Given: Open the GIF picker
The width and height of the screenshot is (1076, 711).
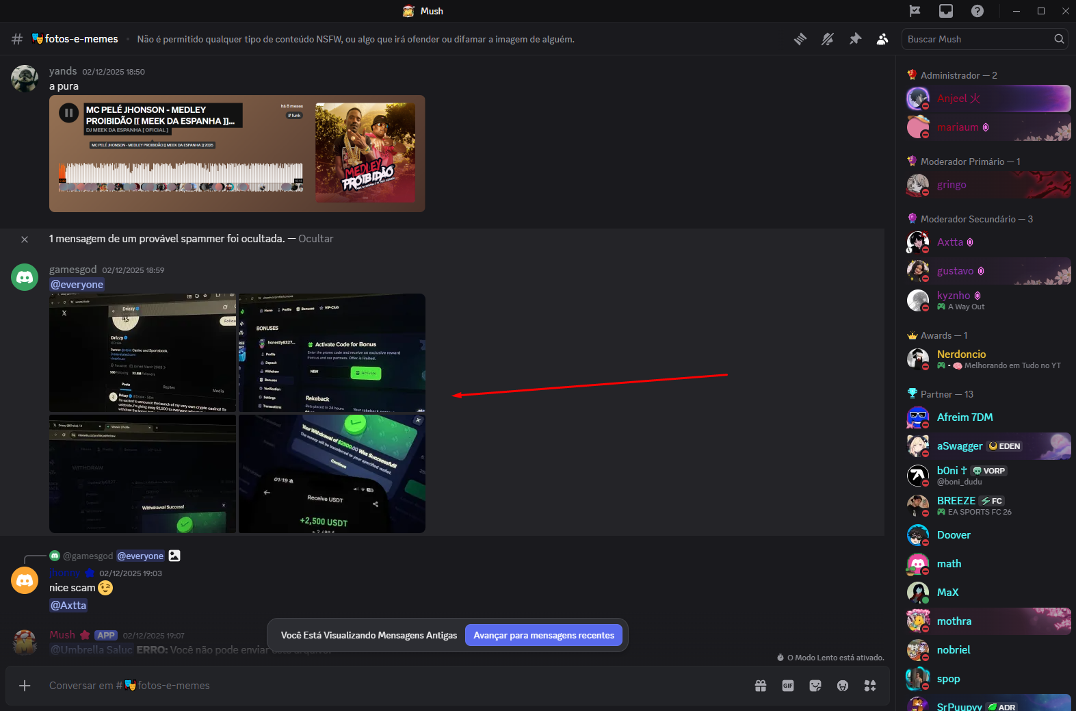Looking at the screenshot, I should click(x=788, y=686).
